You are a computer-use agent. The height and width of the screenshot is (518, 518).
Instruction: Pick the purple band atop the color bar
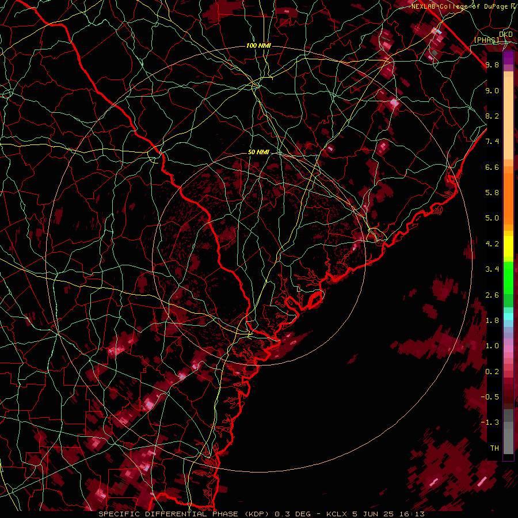[508, 57]
